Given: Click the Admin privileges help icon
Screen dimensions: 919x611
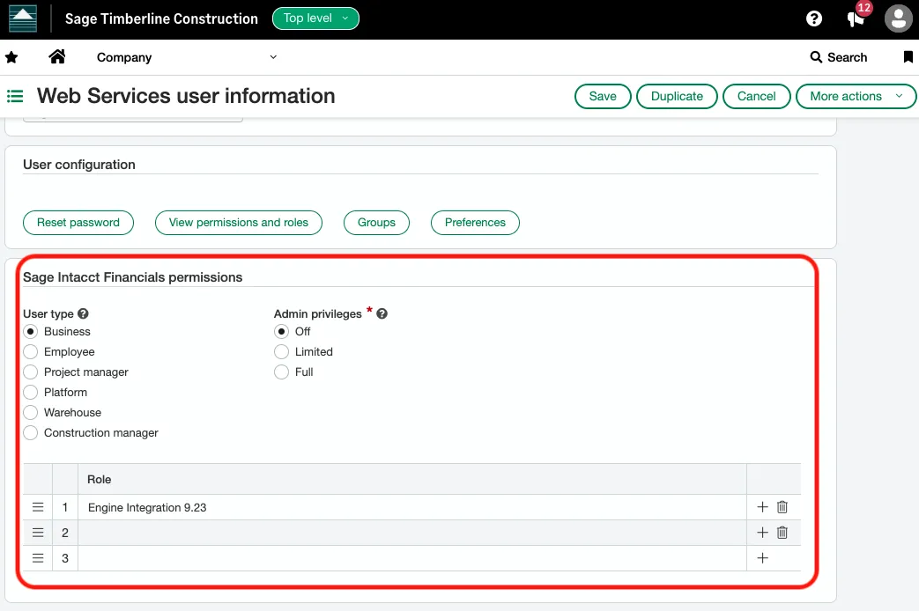Looking at the screenshot, I should point(382,314).
